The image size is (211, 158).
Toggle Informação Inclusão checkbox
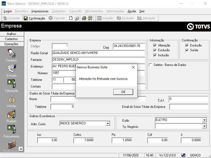(x=155, y=55)
